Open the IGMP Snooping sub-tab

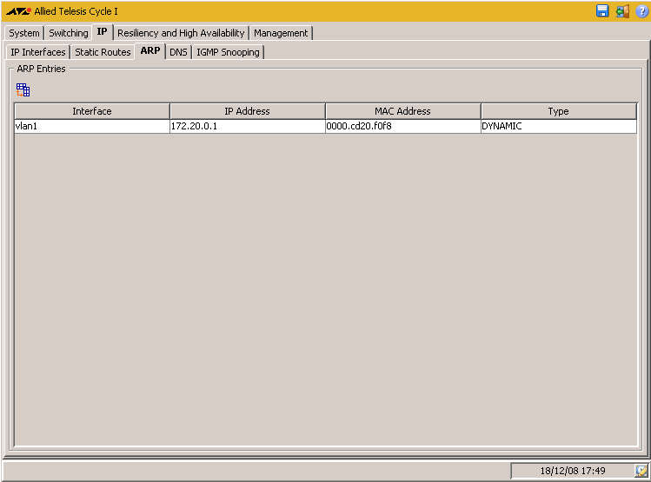click(x=228, y=52)
